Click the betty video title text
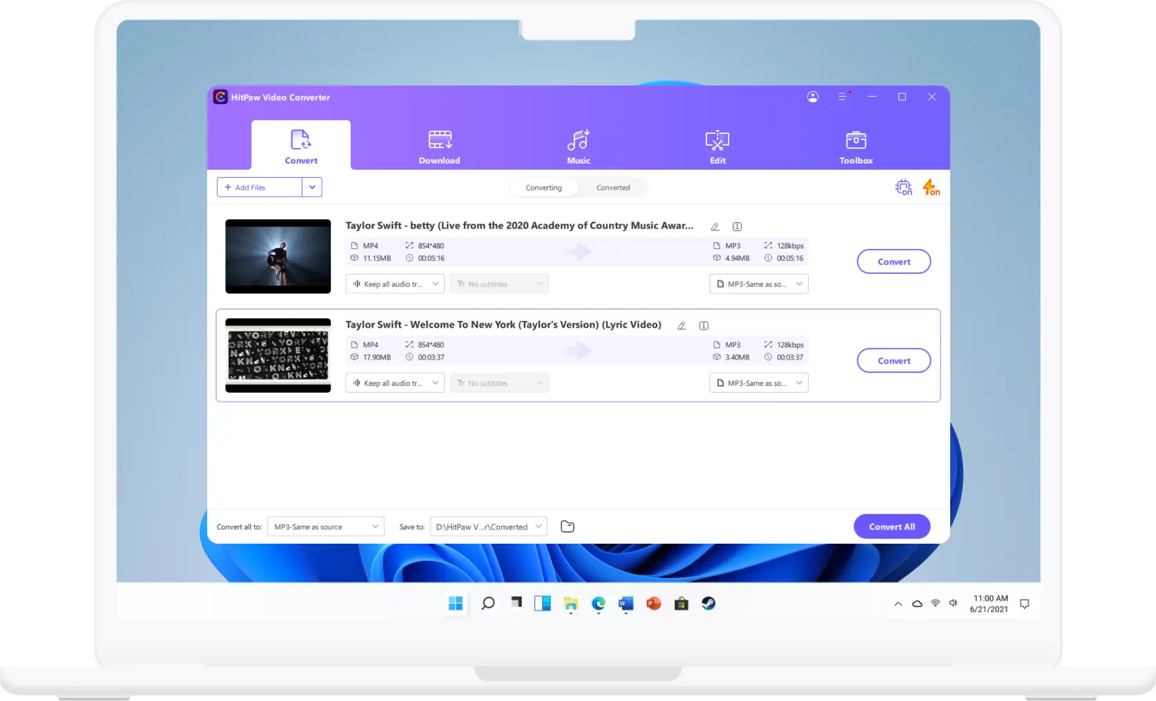Image resolution: width=1156 pixels, height=701 pixels. pos(519,226)
